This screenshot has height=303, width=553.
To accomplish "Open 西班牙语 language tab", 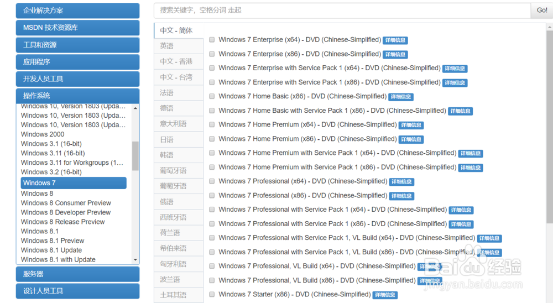I will point(179,217).
